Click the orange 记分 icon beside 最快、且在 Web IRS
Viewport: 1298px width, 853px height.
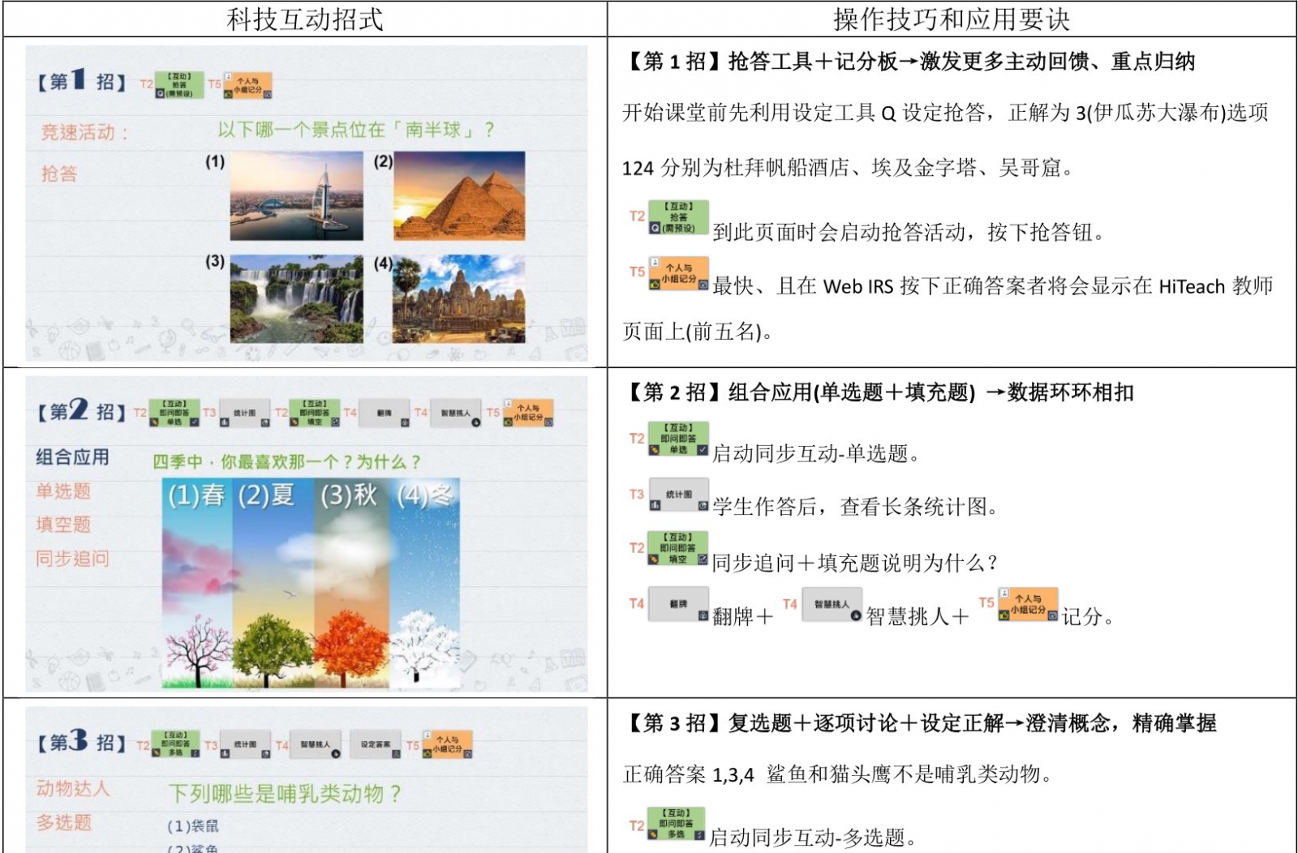678,273
